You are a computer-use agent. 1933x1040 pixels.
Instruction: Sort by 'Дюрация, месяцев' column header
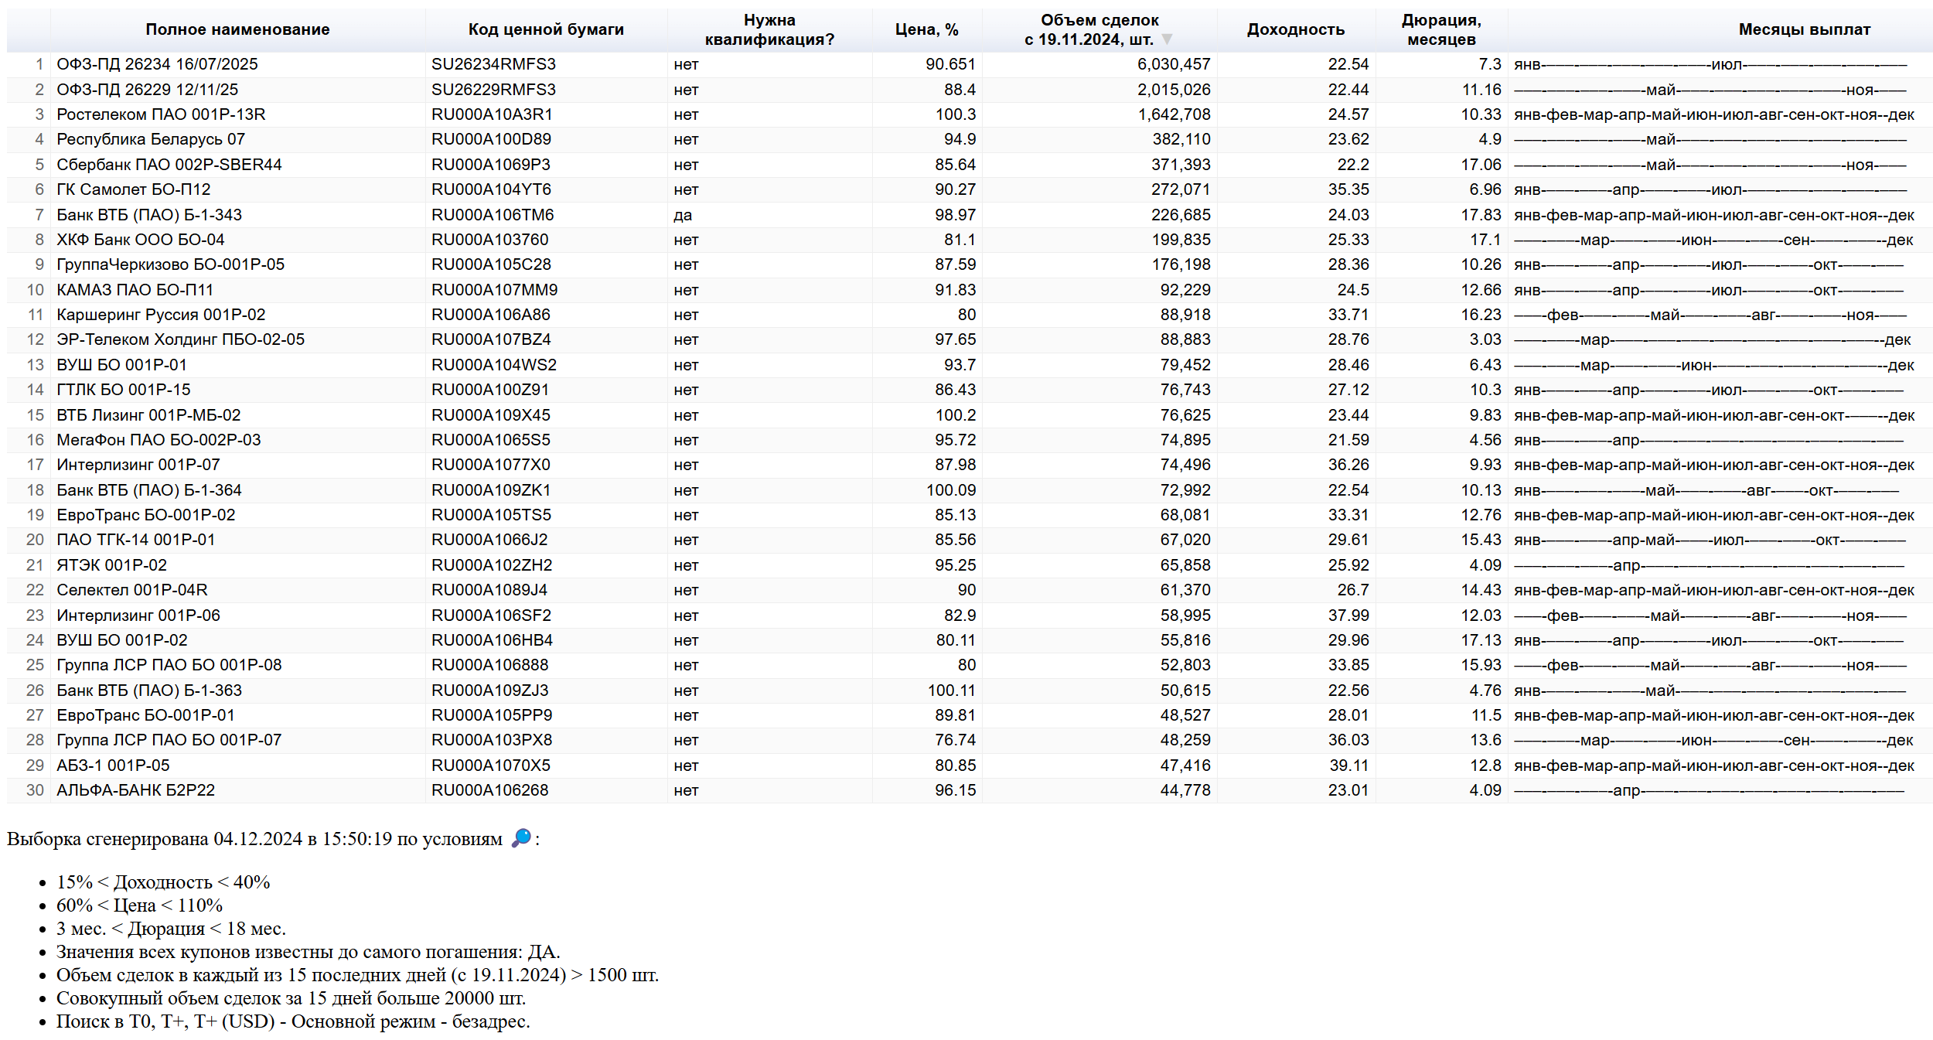coord(1441,29)
